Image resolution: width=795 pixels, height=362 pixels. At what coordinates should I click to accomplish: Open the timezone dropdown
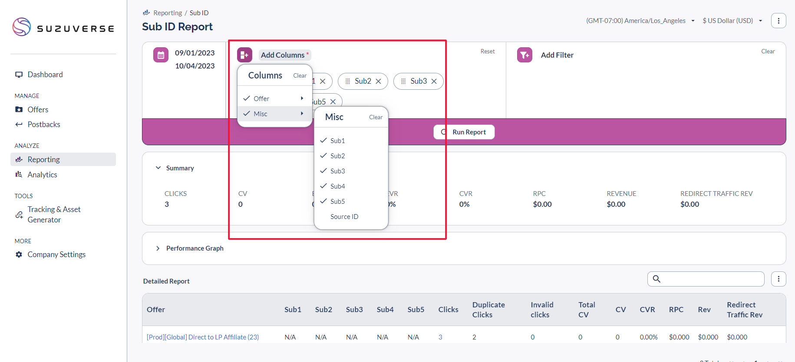640,21
